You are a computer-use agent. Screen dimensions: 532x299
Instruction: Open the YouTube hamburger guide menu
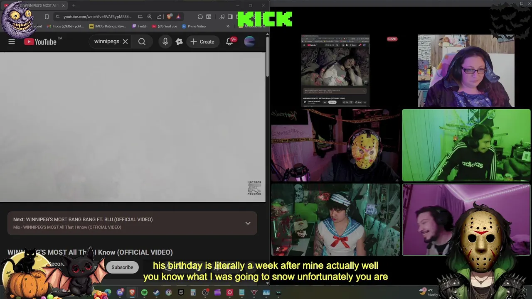[x=12, y=42]
